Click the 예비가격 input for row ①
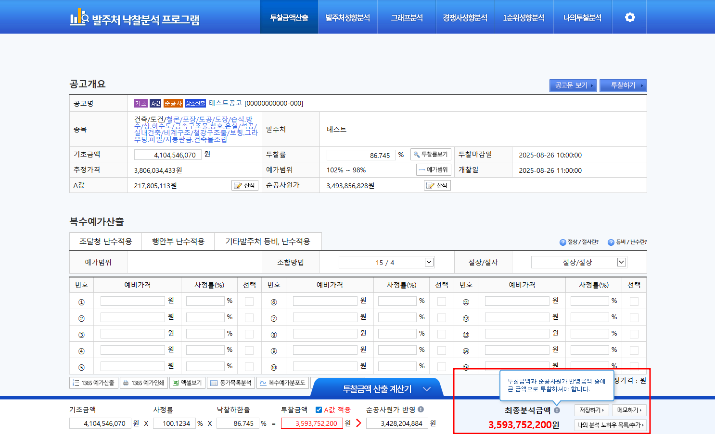 tap(133, 301)
